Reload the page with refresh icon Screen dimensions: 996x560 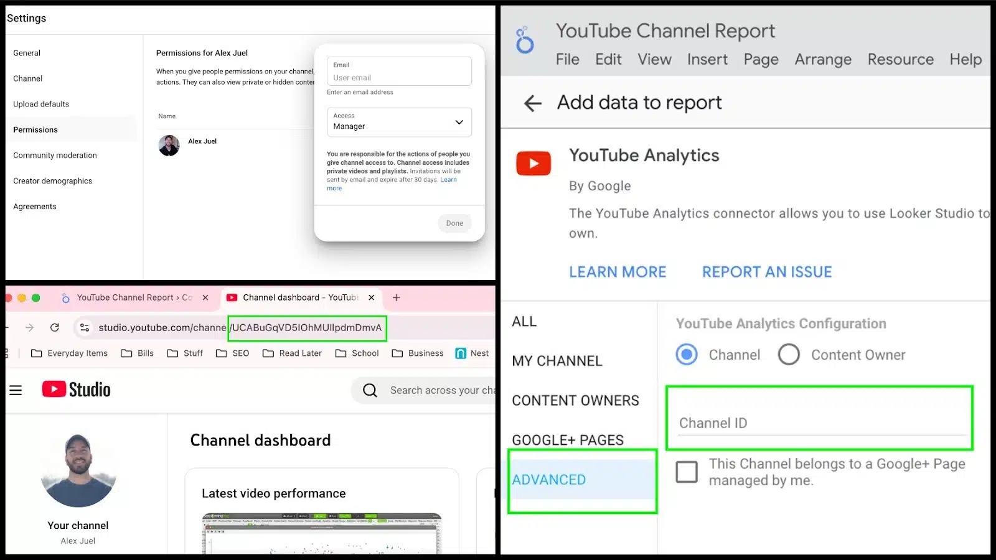click(55, 327)
